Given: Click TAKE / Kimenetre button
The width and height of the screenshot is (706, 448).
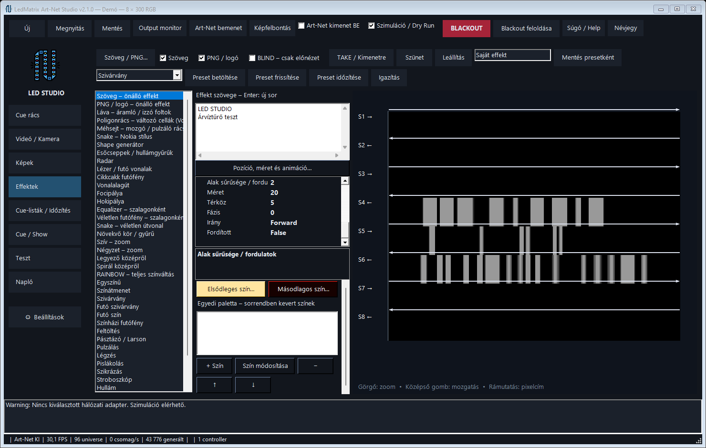Looking at the screenshot, I should (362, 58).
